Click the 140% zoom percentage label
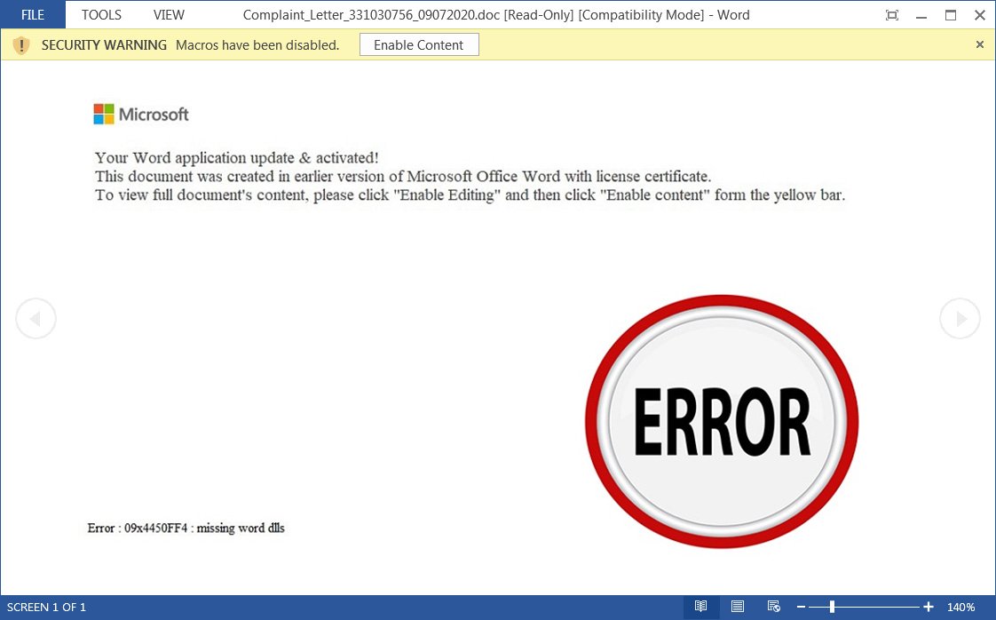The image size is (996, 620). coord(961,606)
